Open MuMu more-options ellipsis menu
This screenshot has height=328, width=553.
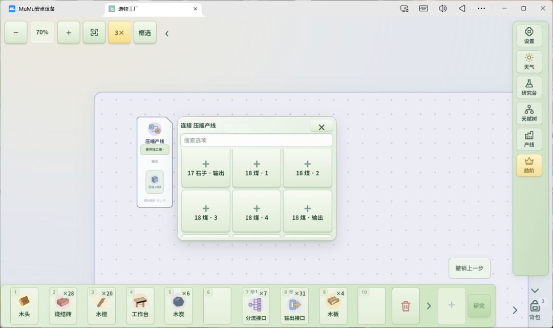(x=481, y=9)
